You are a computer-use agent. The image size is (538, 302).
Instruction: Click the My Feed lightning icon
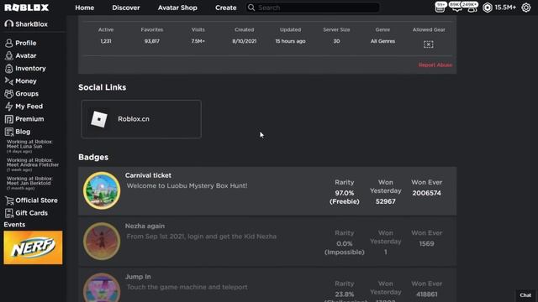point(9,107)
